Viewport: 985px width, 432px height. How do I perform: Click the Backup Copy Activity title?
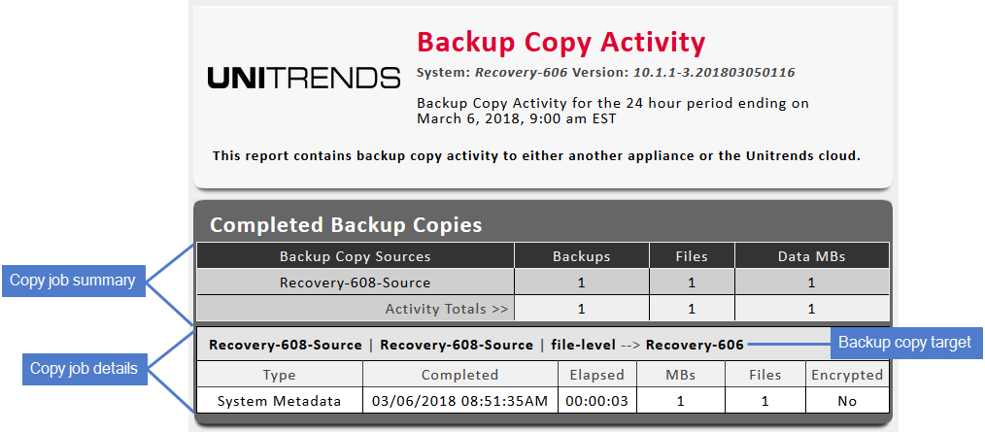click(x=560, y=42)
